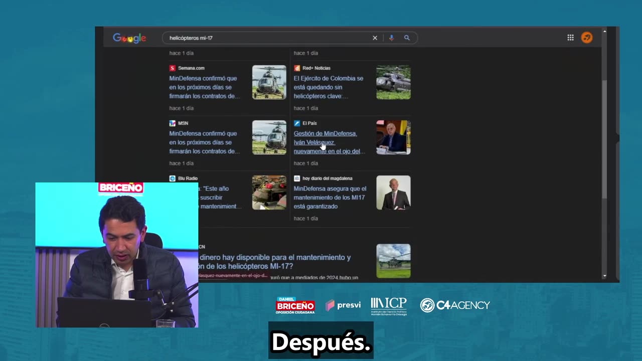Image resolution: width=642 pixels, height=361 pixels.
Task: Click the MSN source name
Action: point(183,123)
